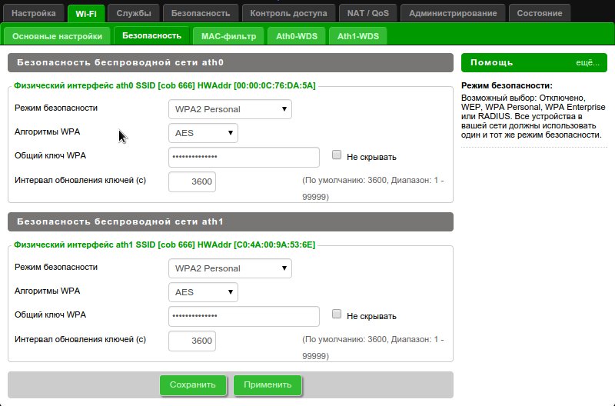Open the Настройка main tab
The width and height of the screenshot is (615, 406).
(34, 13)
